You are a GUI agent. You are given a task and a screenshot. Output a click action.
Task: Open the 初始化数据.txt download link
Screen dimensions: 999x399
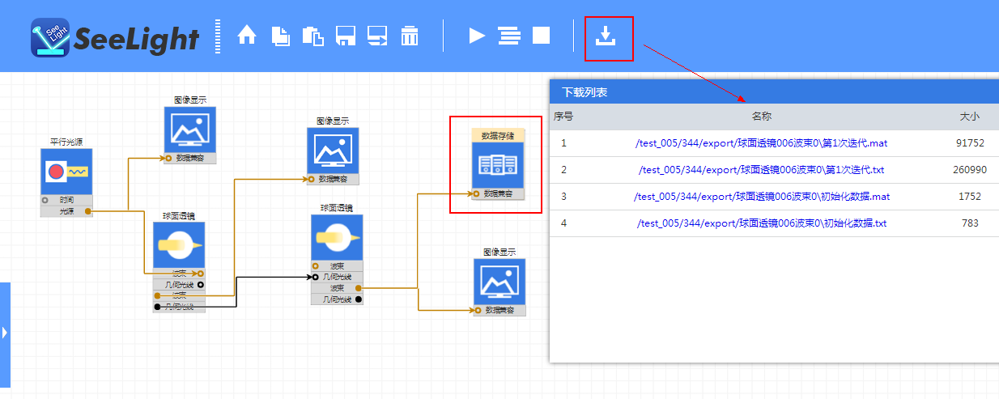pyautogui.click(x=761, y=223)
